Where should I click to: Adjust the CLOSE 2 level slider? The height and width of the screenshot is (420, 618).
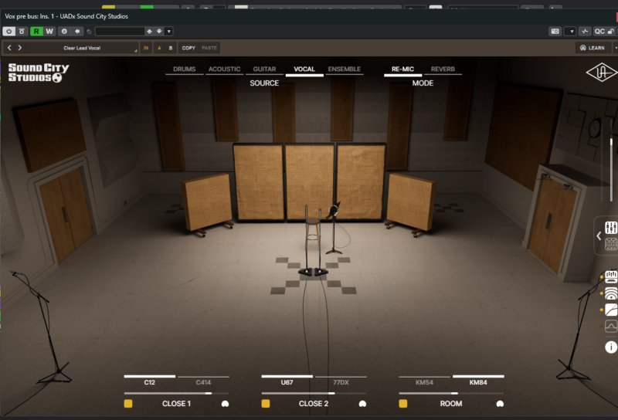pyautogui.click(x=314, y=393)
